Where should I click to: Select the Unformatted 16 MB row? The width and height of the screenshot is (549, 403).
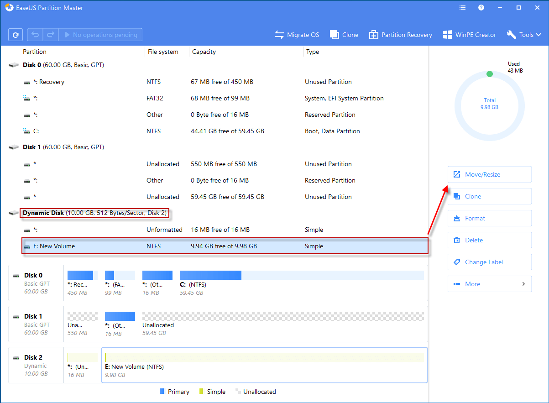(x=225, y=230)
